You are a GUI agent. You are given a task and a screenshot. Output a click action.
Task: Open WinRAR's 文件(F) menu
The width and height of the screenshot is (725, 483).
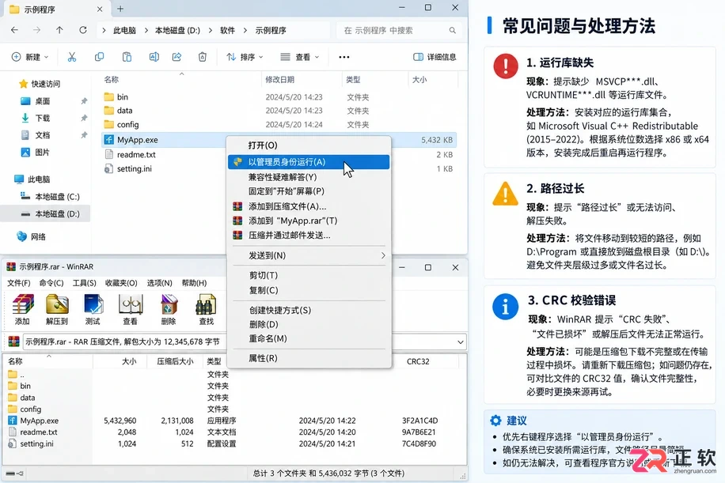pyautogui.click(x=19, y=283)
